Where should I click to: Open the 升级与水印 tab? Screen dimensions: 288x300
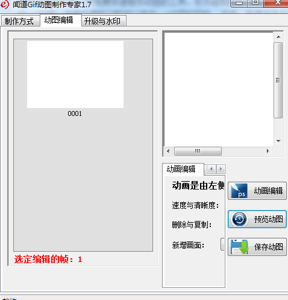pos(104,21)
